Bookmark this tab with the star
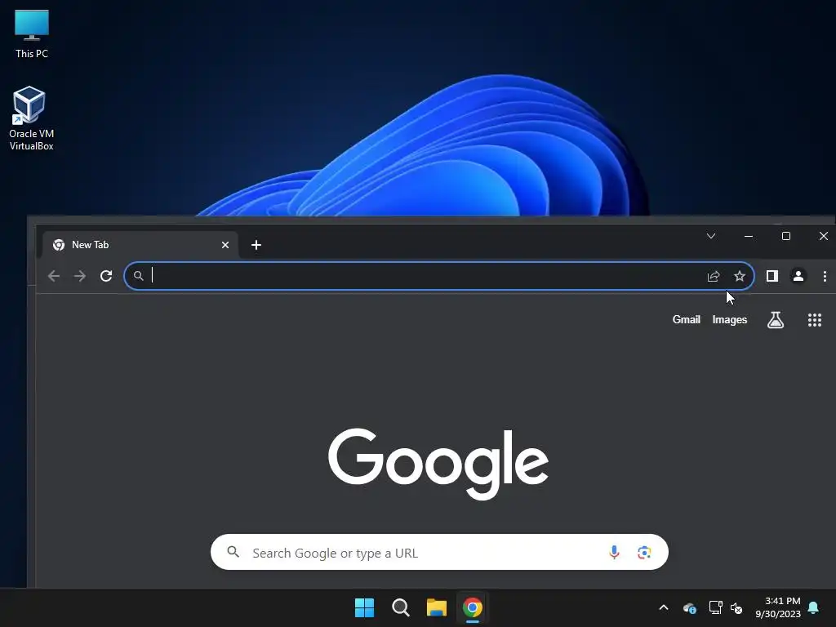 point(740,276)
